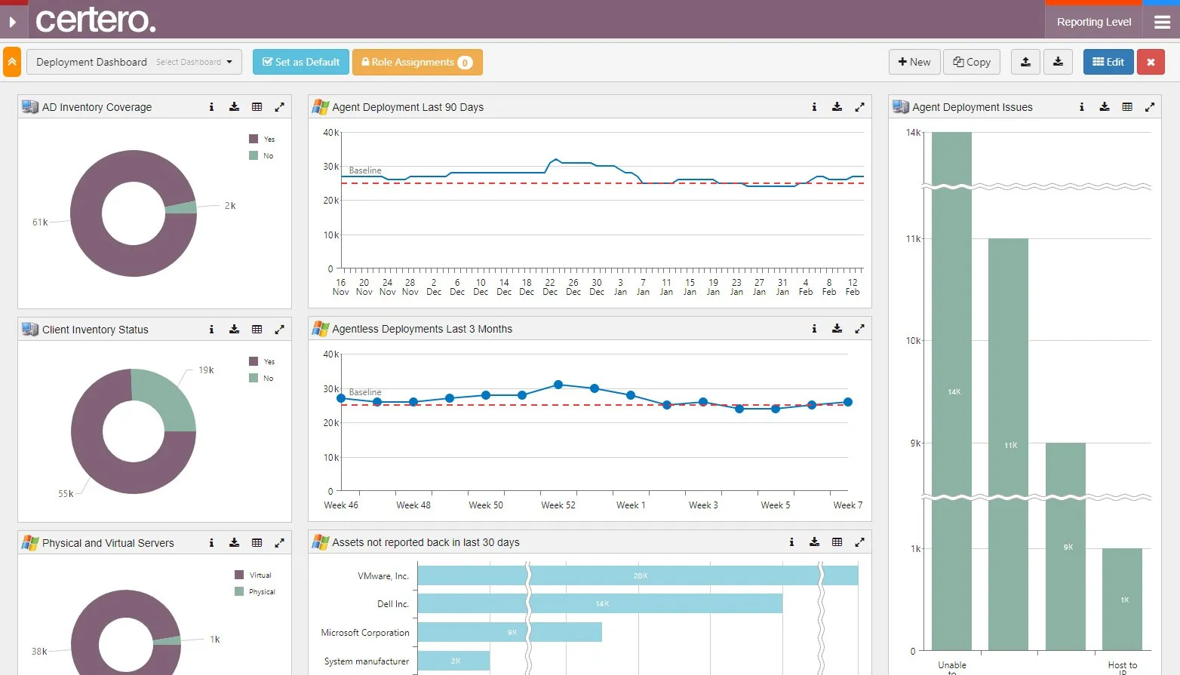Viewport: 1180px width, 675px height.
Task: Expand Agent Deployment Last 90 Days to fullscreen
Action: [x=859, y=107]
